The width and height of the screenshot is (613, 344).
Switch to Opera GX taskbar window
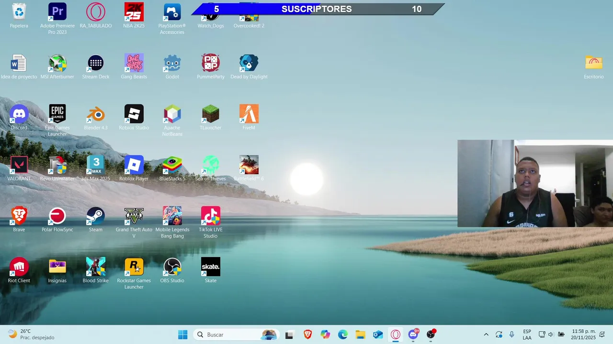coord(396,334)
